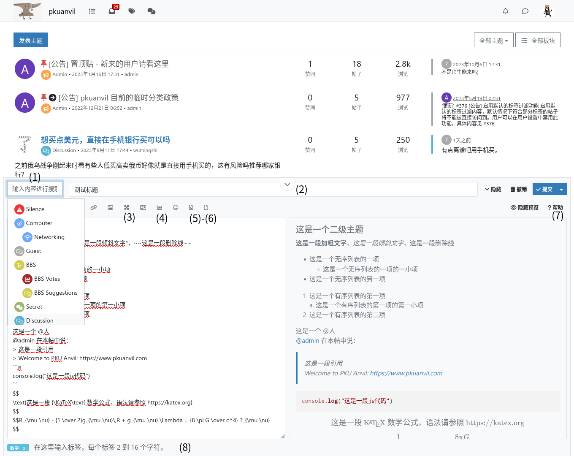Open the unread inbox with 29 badge
The height and width of the screenshot is (456, 574).
point(112,11)
